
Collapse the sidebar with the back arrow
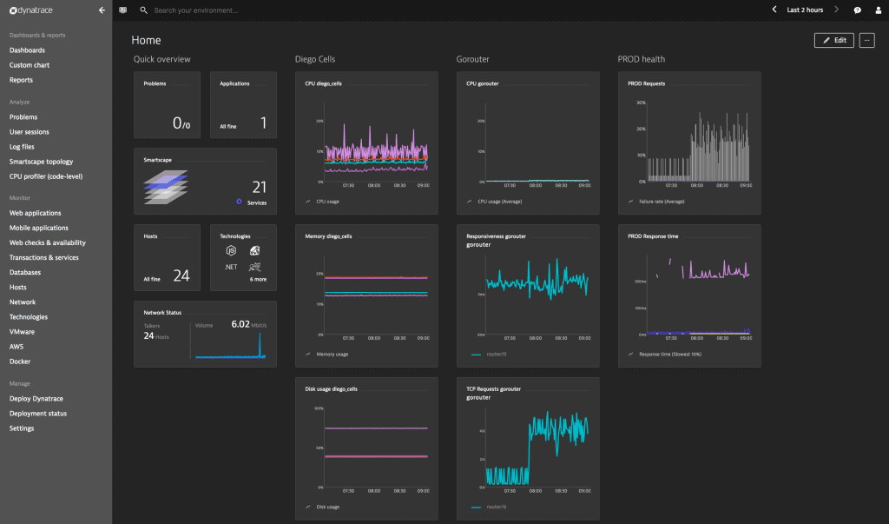coord(102,10)
